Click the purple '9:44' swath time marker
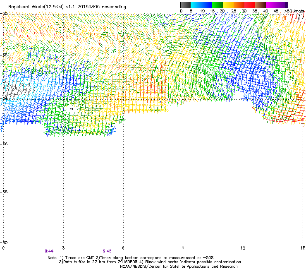 tap(49, 251)
